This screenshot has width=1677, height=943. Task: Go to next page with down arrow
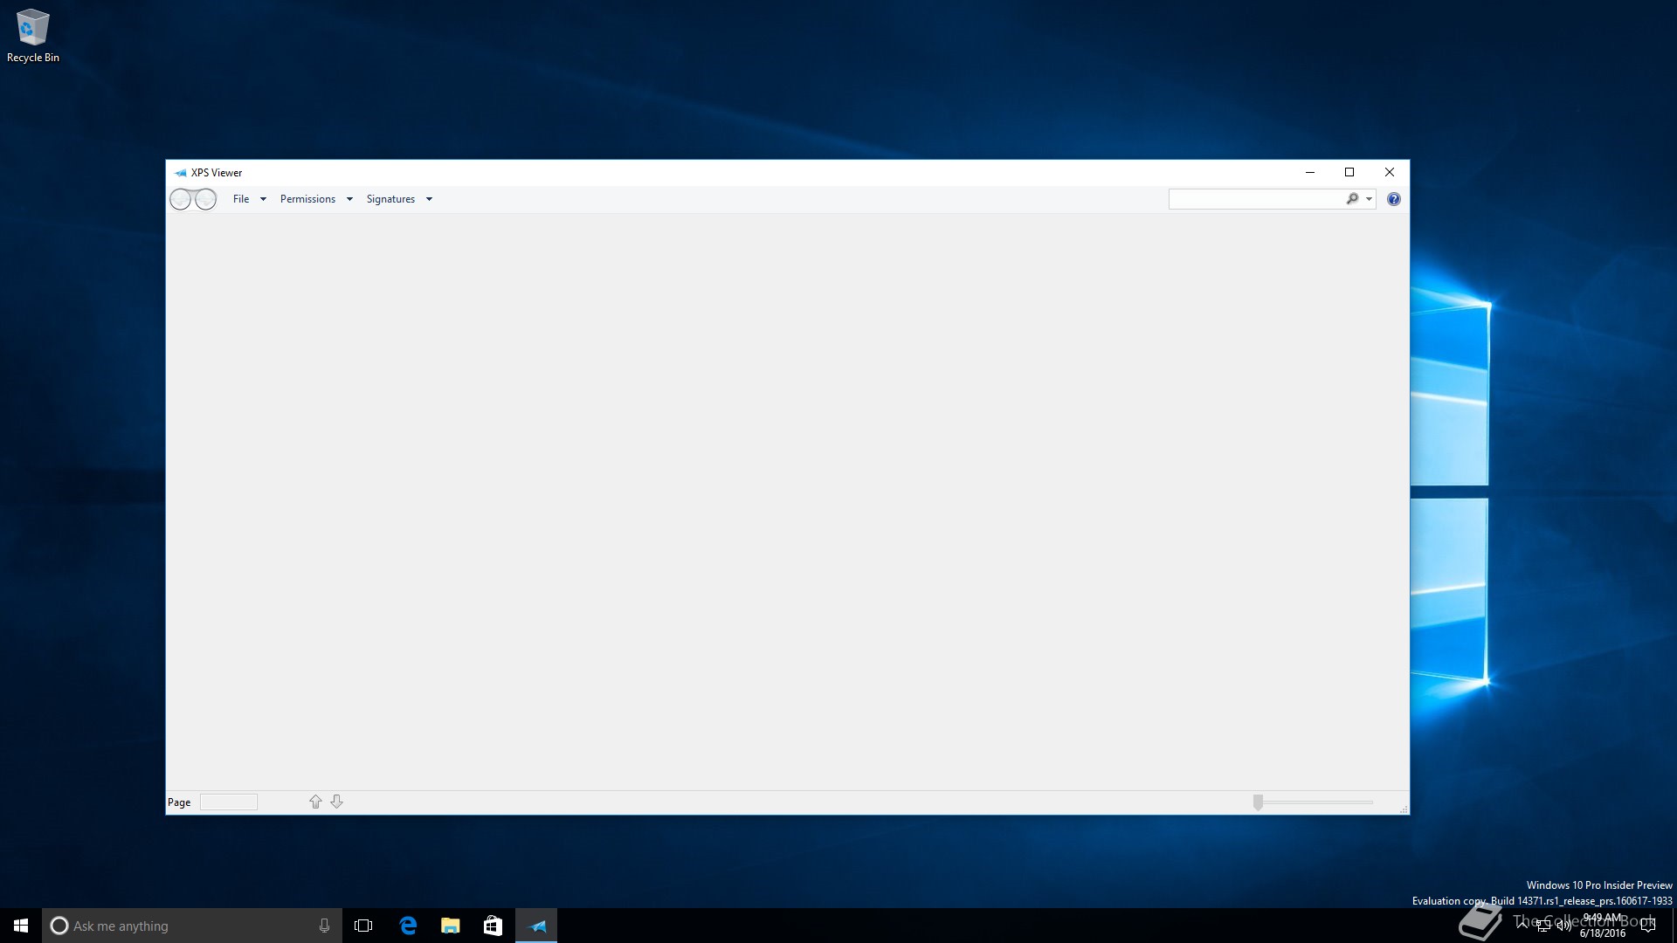(x=336, y=802)
